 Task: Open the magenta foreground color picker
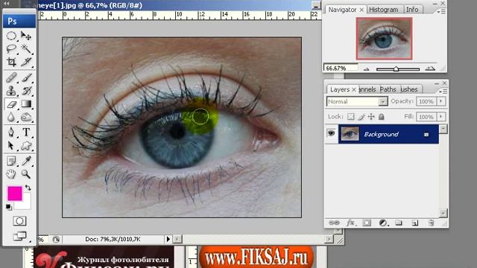(15, 194)
